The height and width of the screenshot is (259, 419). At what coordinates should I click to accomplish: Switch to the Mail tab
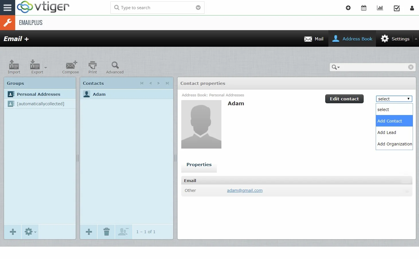click(314, 39)
